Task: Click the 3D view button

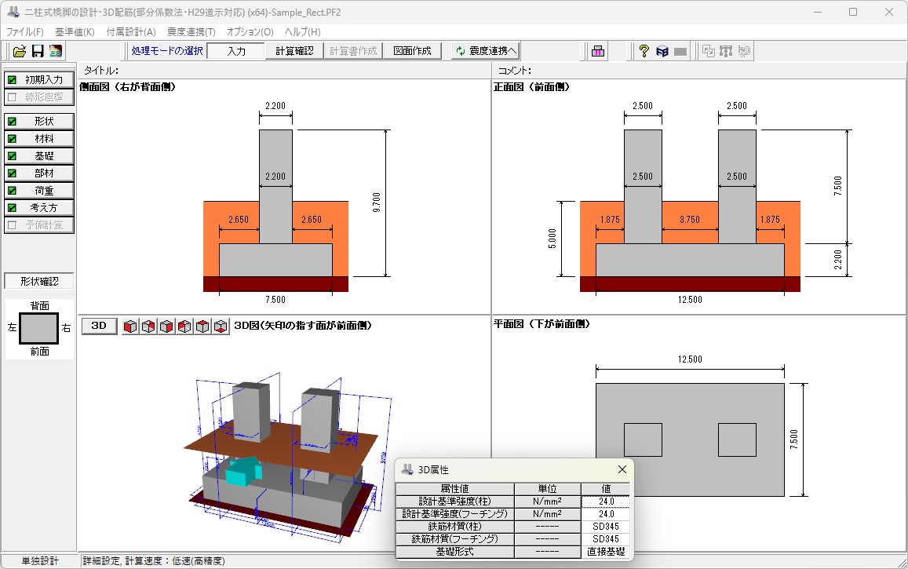Action: (99, 326)
